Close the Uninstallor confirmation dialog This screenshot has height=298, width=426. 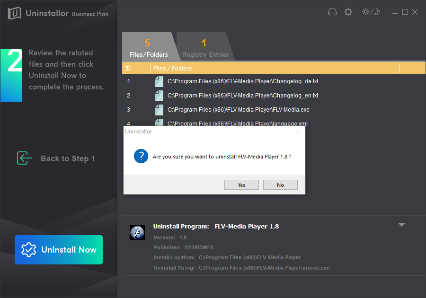point(298,131)
